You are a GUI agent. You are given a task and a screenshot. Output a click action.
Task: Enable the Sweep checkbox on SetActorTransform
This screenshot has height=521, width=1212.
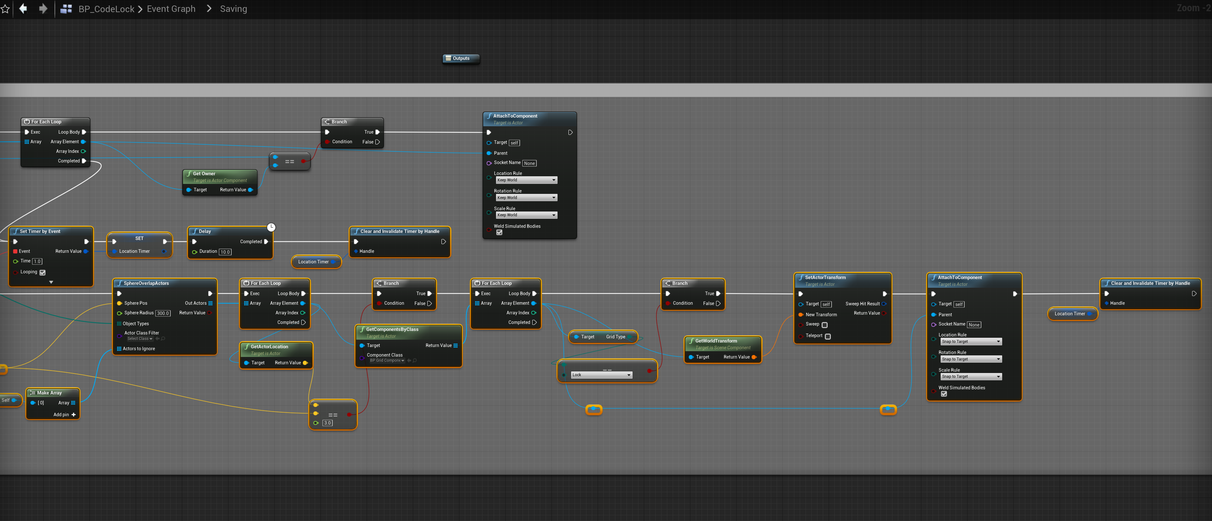824,325
